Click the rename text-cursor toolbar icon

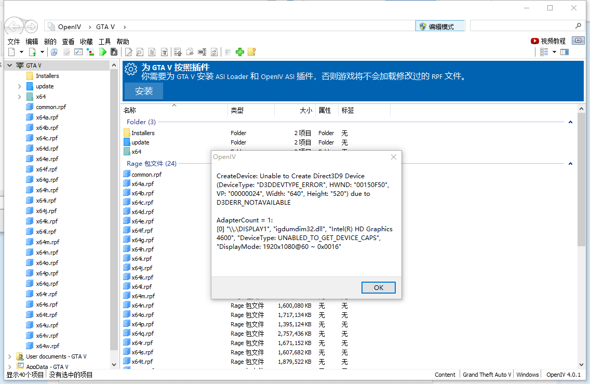tap(202, 52)
